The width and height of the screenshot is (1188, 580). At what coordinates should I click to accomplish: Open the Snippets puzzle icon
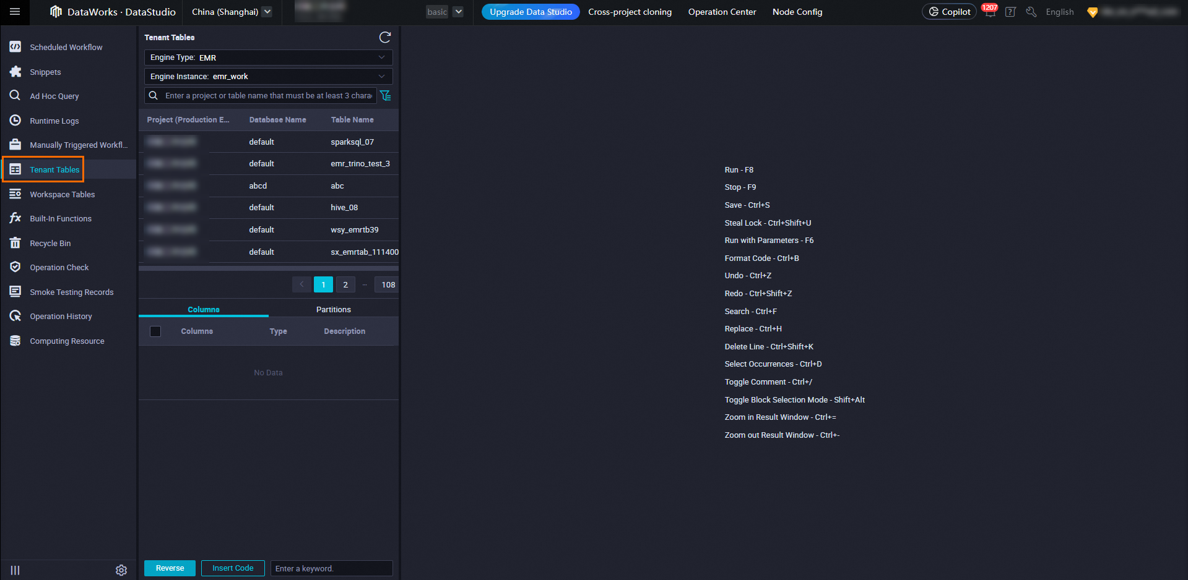point(15,72)
